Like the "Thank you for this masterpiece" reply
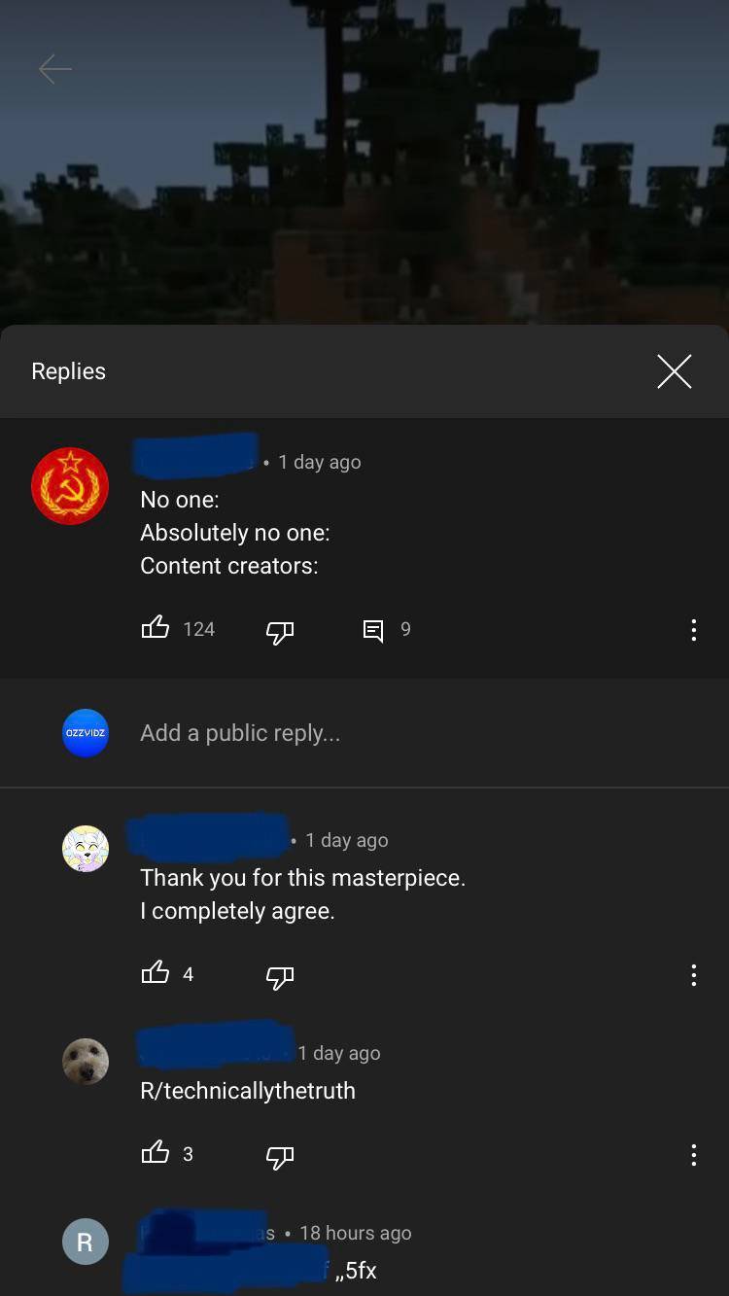 pos(156,972)
